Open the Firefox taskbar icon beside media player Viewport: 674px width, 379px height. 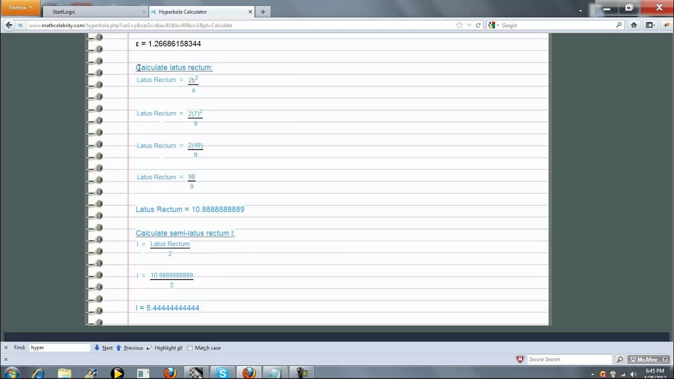[170, 373]
